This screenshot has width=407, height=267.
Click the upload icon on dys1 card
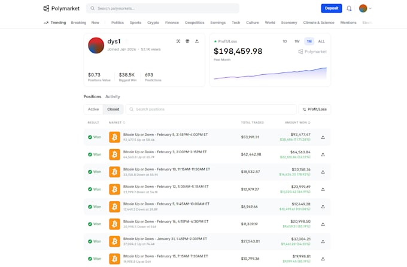pos(197,41)
